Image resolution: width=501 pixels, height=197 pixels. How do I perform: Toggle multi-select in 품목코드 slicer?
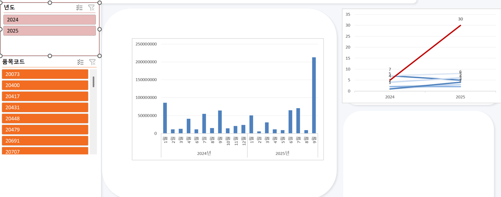81,62
